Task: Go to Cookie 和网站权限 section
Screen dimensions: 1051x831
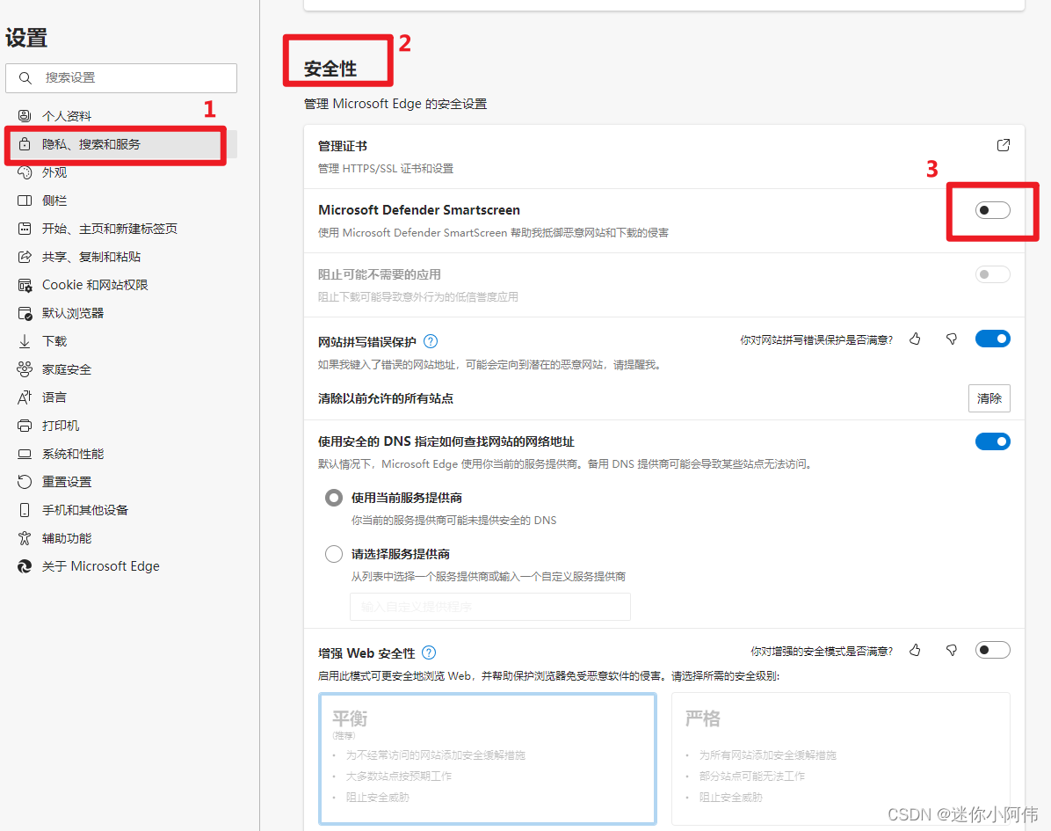Action: tap(120, 285)
